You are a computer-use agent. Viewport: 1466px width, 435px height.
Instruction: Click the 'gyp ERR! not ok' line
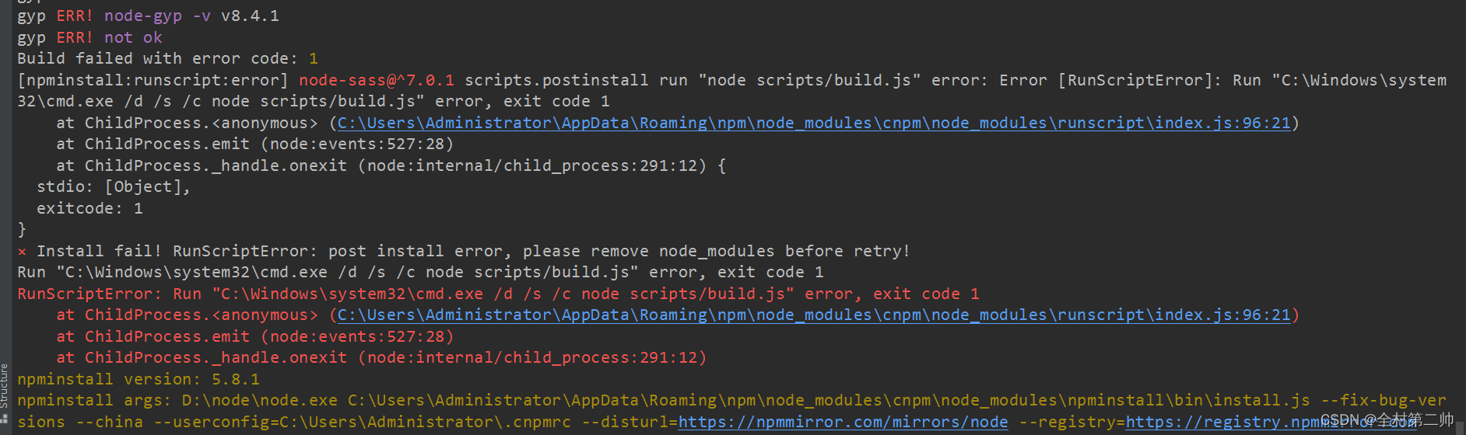[89, 37]
